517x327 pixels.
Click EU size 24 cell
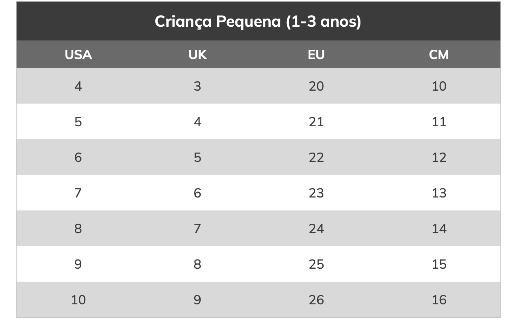click(316, 229)
